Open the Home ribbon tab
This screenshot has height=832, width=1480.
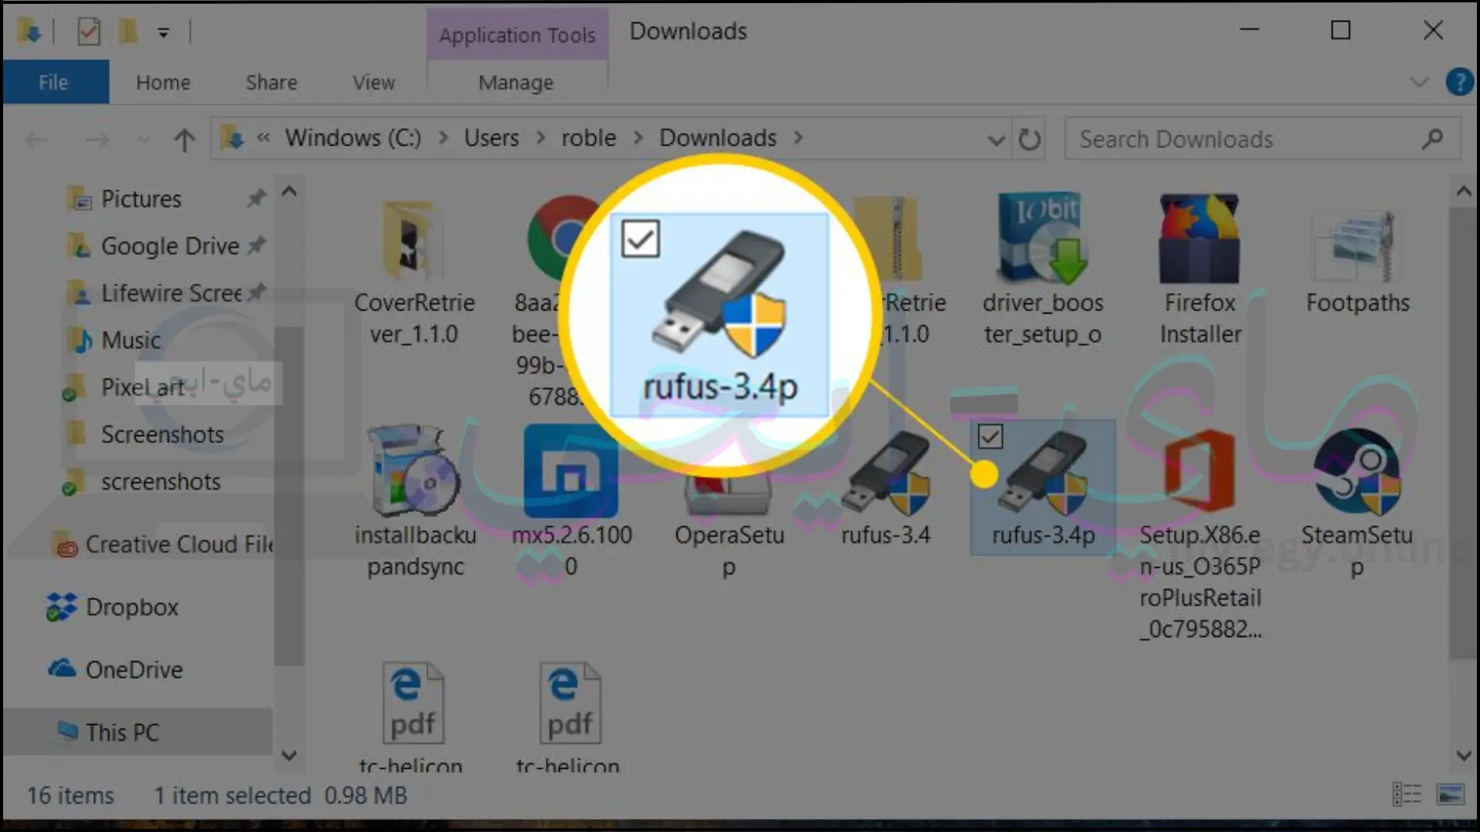click(x=163, y=82)
